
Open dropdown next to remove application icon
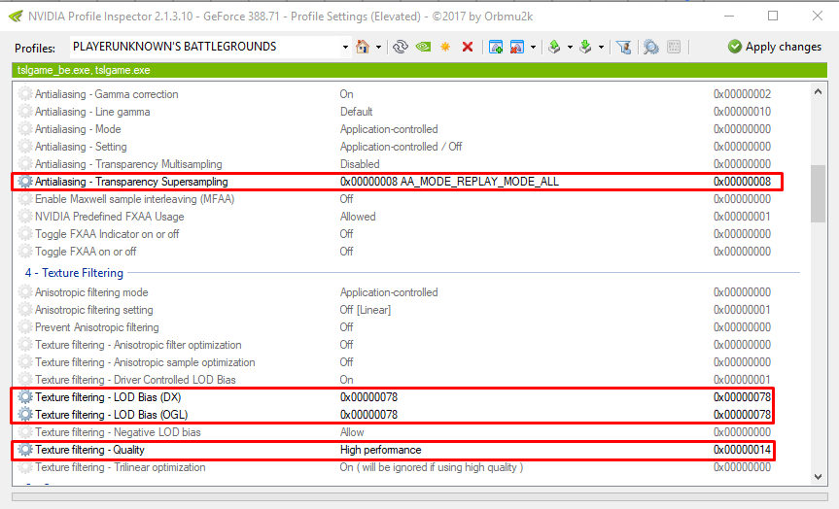pyautogui.click(x=533, y=47)
